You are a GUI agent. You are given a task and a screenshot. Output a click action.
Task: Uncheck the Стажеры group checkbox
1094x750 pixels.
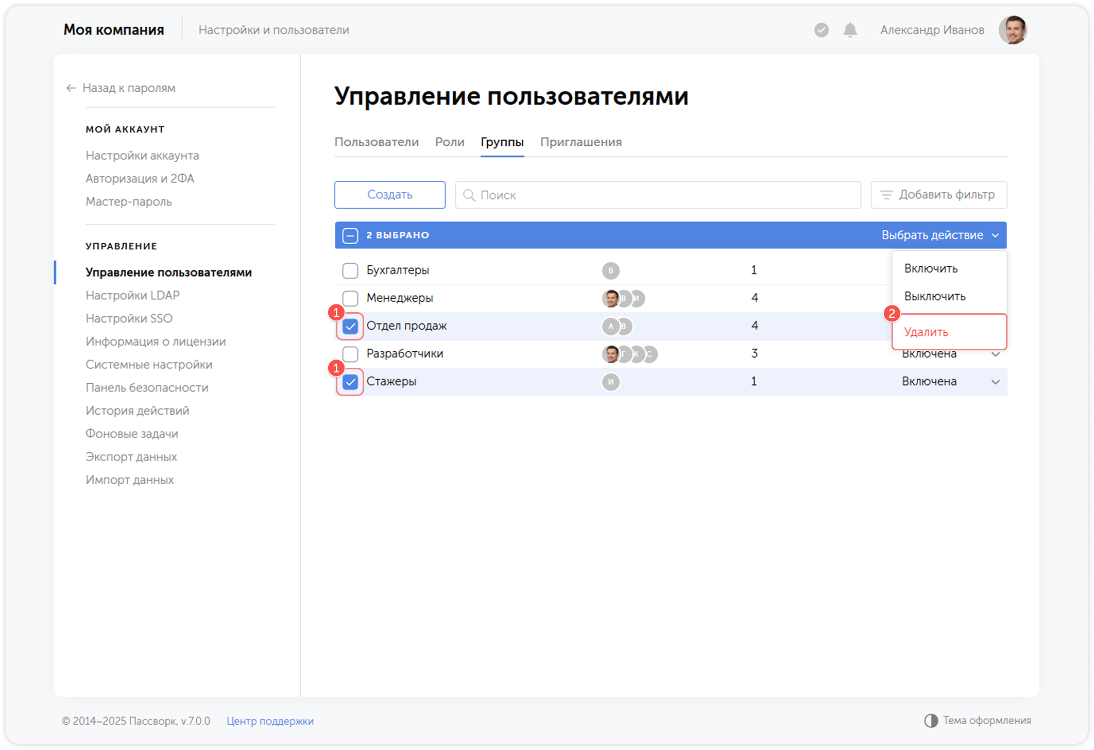350,382
